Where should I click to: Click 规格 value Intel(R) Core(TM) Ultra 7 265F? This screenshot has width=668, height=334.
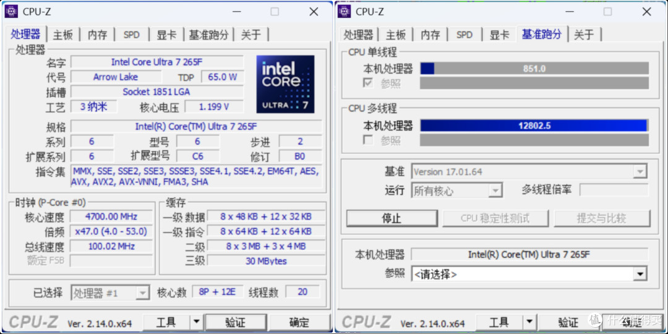coord(197,127)
